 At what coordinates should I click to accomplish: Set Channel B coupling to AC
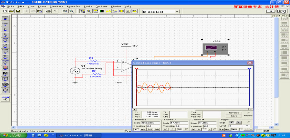(x=193, y=129)
